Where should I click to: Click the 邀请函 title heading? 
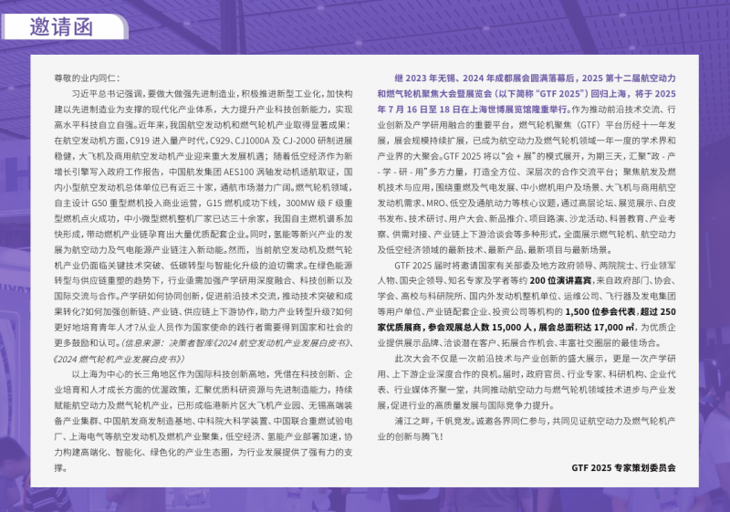(62, 25)
